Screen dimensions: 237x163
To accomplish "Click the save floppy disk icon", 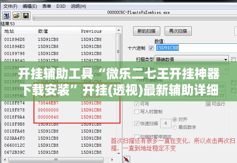I will point(26,16).
